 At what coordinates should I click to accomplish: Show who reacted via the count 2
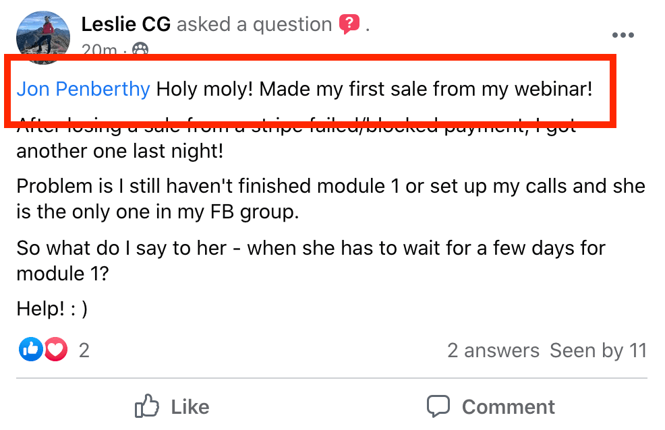point(84,350)
